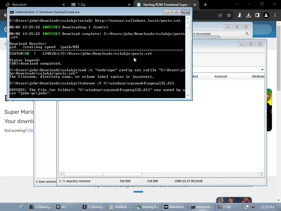The height and width of the screenshot is (211, 281).
Task: Click the '1 item selected' Explorer status
Action: [46, 182]
